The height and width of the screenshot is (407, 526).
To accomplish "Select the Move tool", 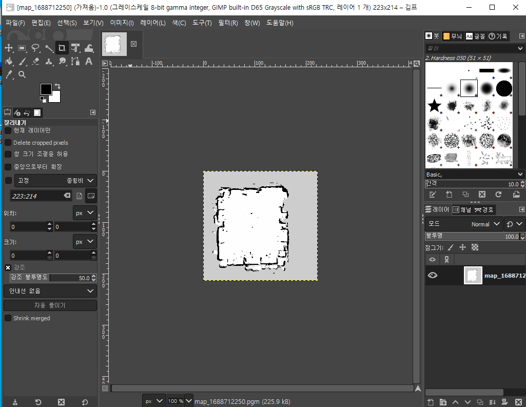I will pos(9,48).
